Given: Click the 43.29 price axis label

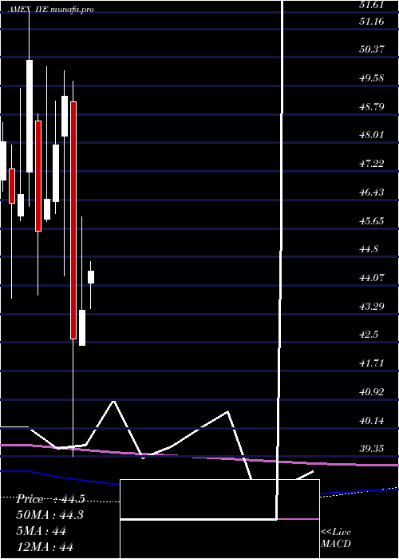Looking at the screenshot, I should [x=372, y=306].
